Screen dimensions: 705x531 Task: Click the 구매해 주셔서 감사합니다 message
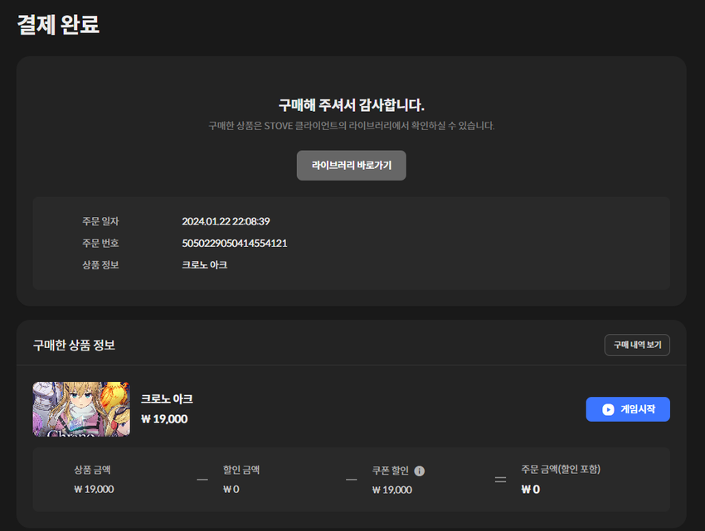coord(351,105)
